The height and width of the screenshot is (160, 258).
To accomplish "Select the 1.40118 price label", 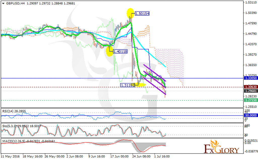I will click(x=120, y=51).
